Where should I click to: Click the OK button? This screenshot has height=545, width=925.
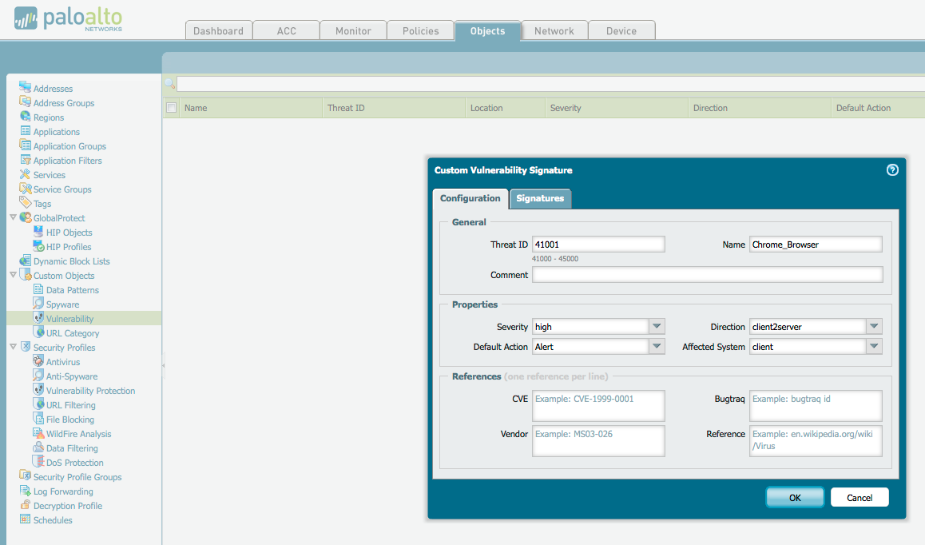(794, 496)
